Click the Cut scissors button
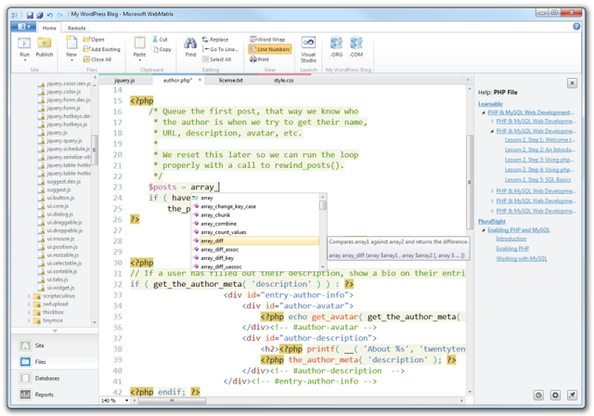Screen dimensions: 594x416 point(160,39)
